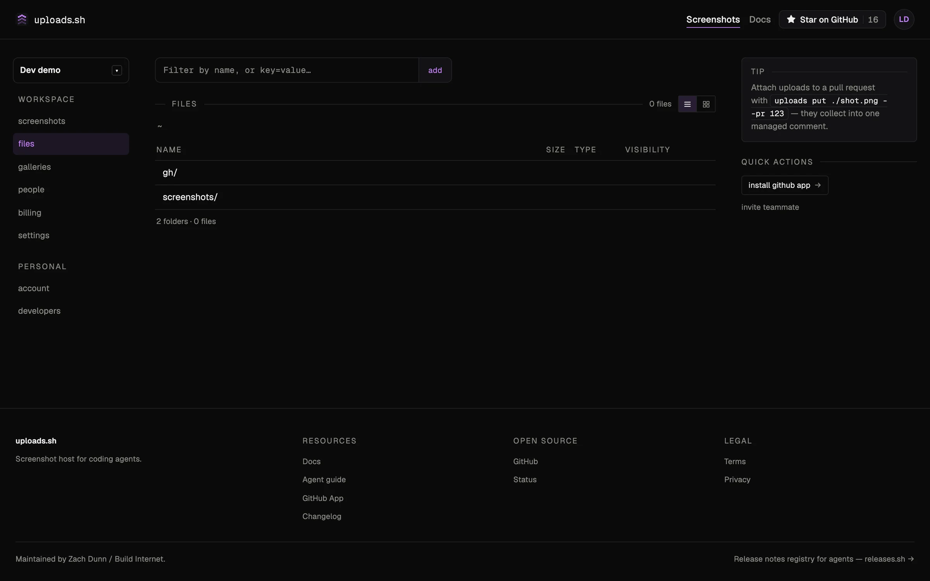Open workspace settings in the sidebar
Image resolution: width=930 pixels, height=581 pixels.
pos(71,235)
